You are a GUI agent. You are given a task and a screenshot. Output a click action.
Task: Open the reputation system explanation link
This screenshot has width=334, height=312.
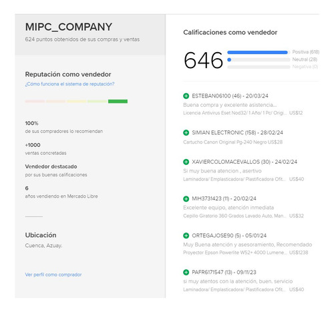[x=69, y=84]
